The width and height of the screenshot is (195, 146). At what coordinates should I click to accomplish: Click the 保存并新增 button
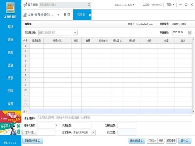(136, 141)
